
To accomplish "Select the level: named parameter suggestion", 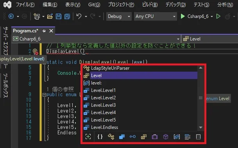I will coord(140,83).
